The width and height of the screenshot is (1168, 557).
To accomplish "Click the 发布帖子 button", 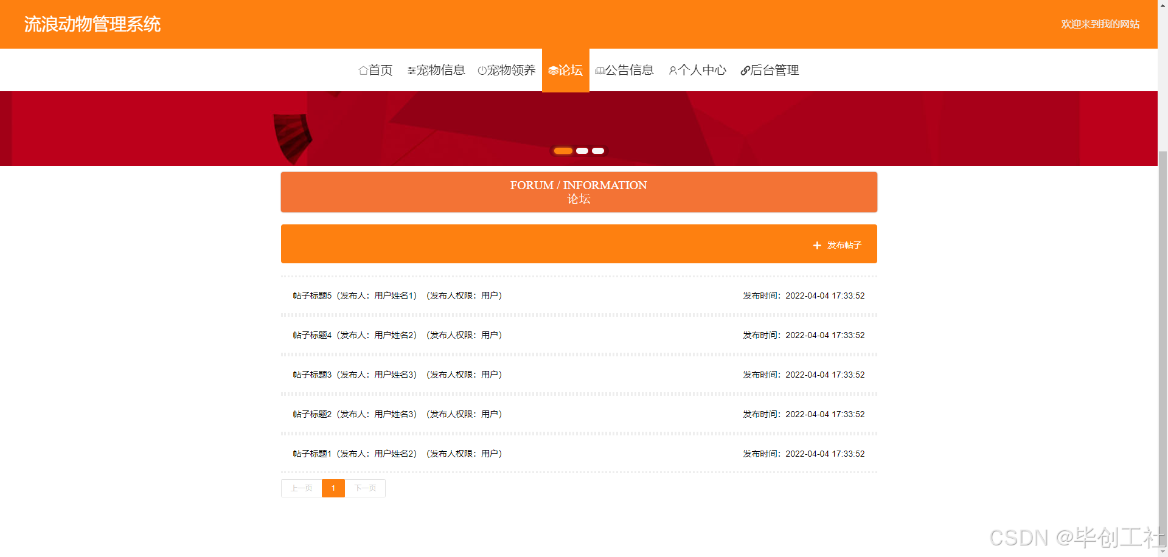I will (x=837, y=246).
